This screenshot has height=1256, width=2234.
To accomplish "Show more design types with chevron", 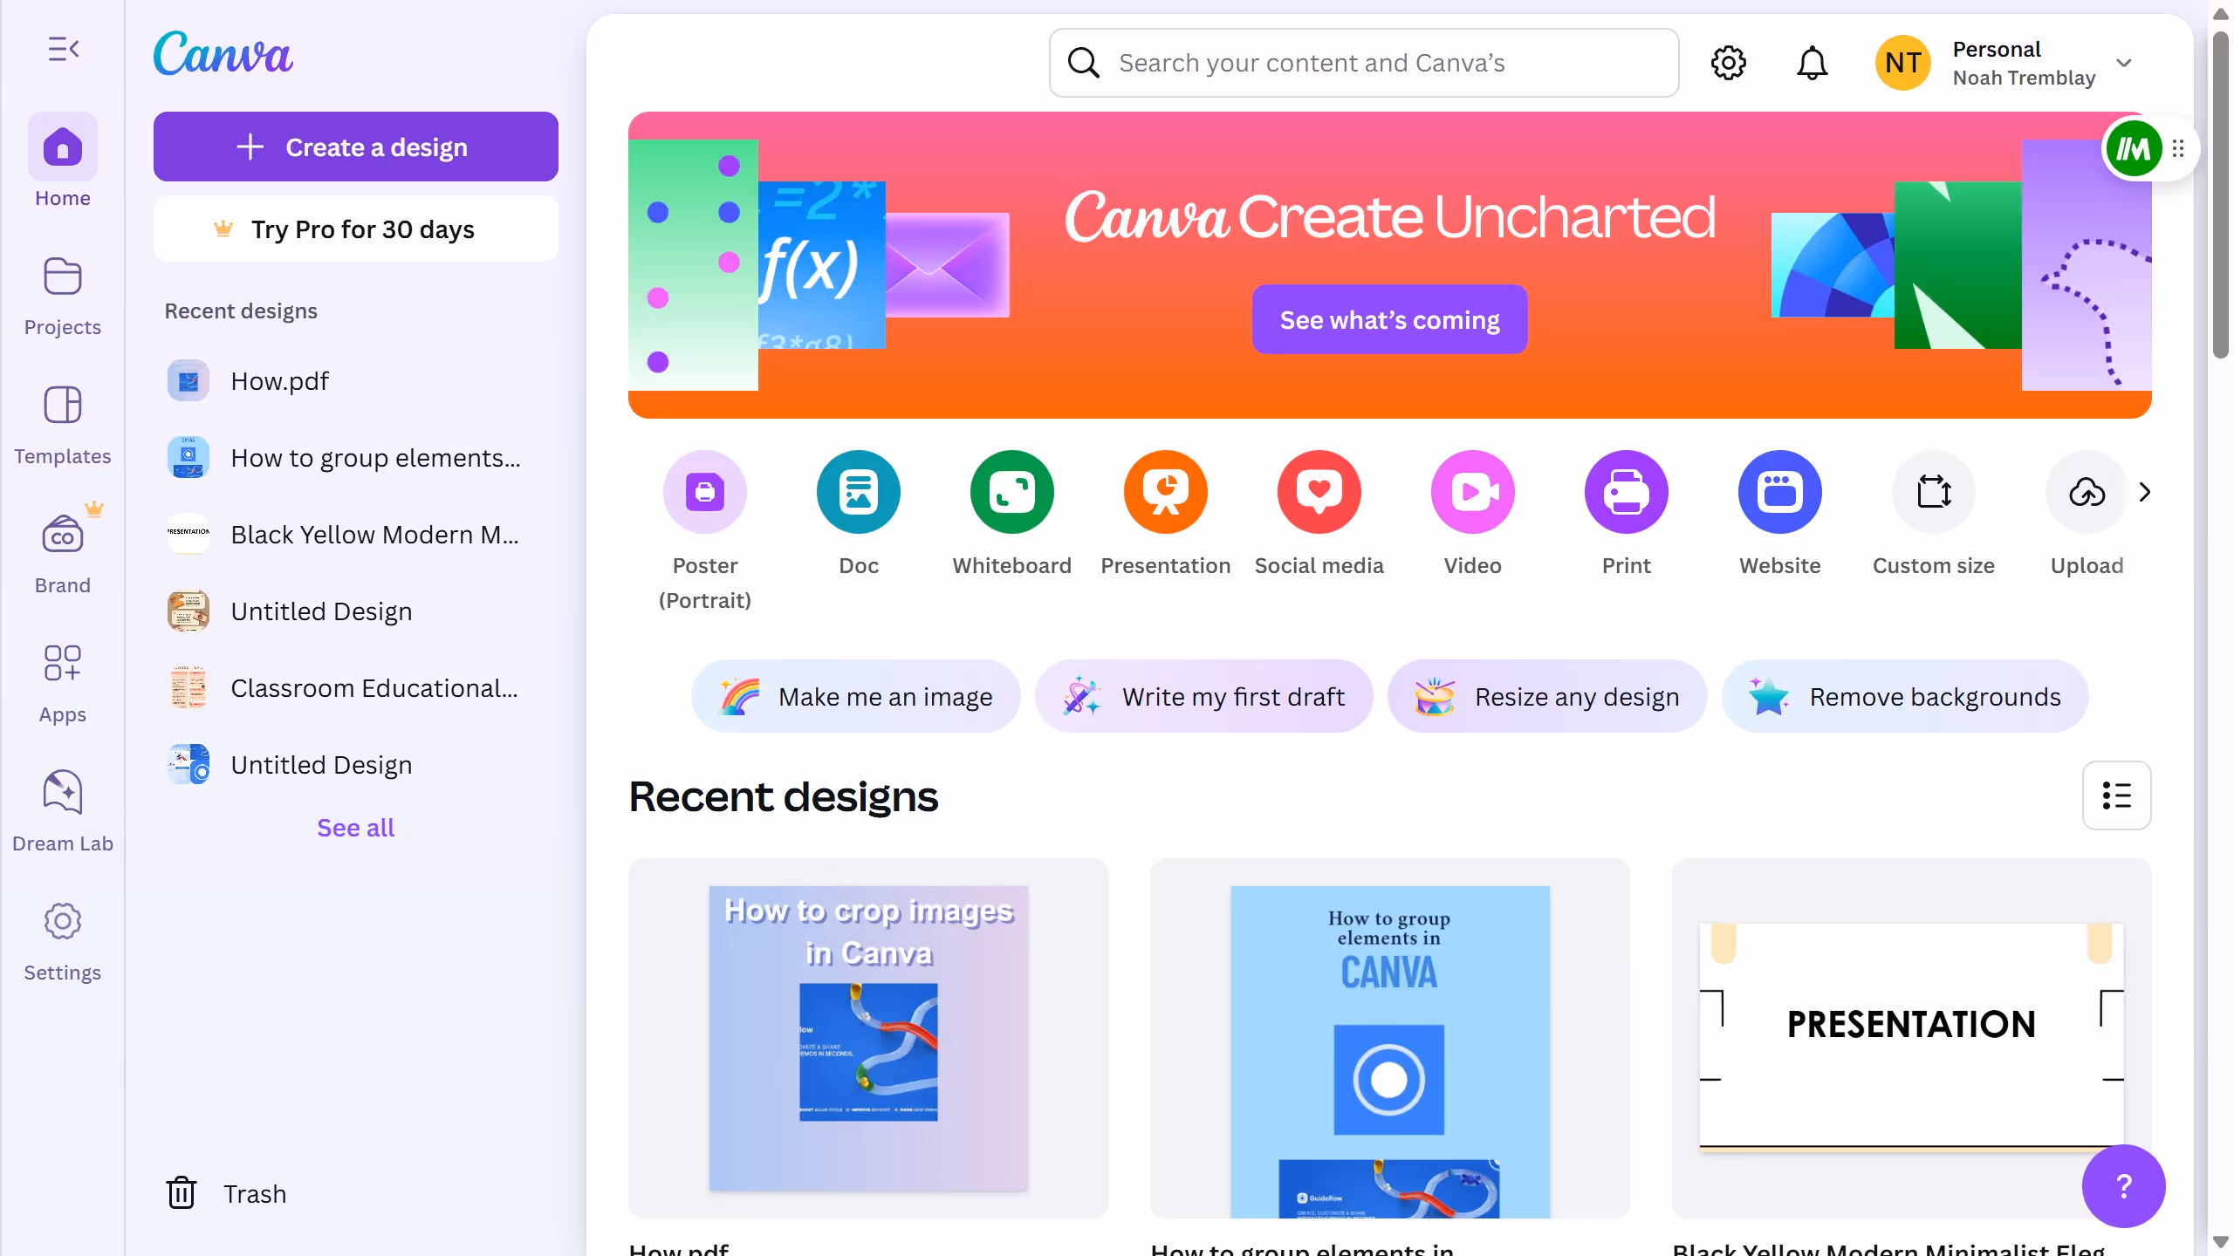I will point(2145,492).
